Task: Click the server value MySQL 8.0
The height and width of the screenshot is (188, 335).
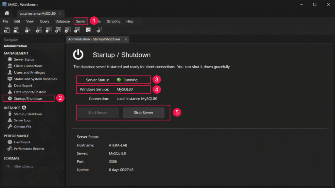Action: click(117, 153)
